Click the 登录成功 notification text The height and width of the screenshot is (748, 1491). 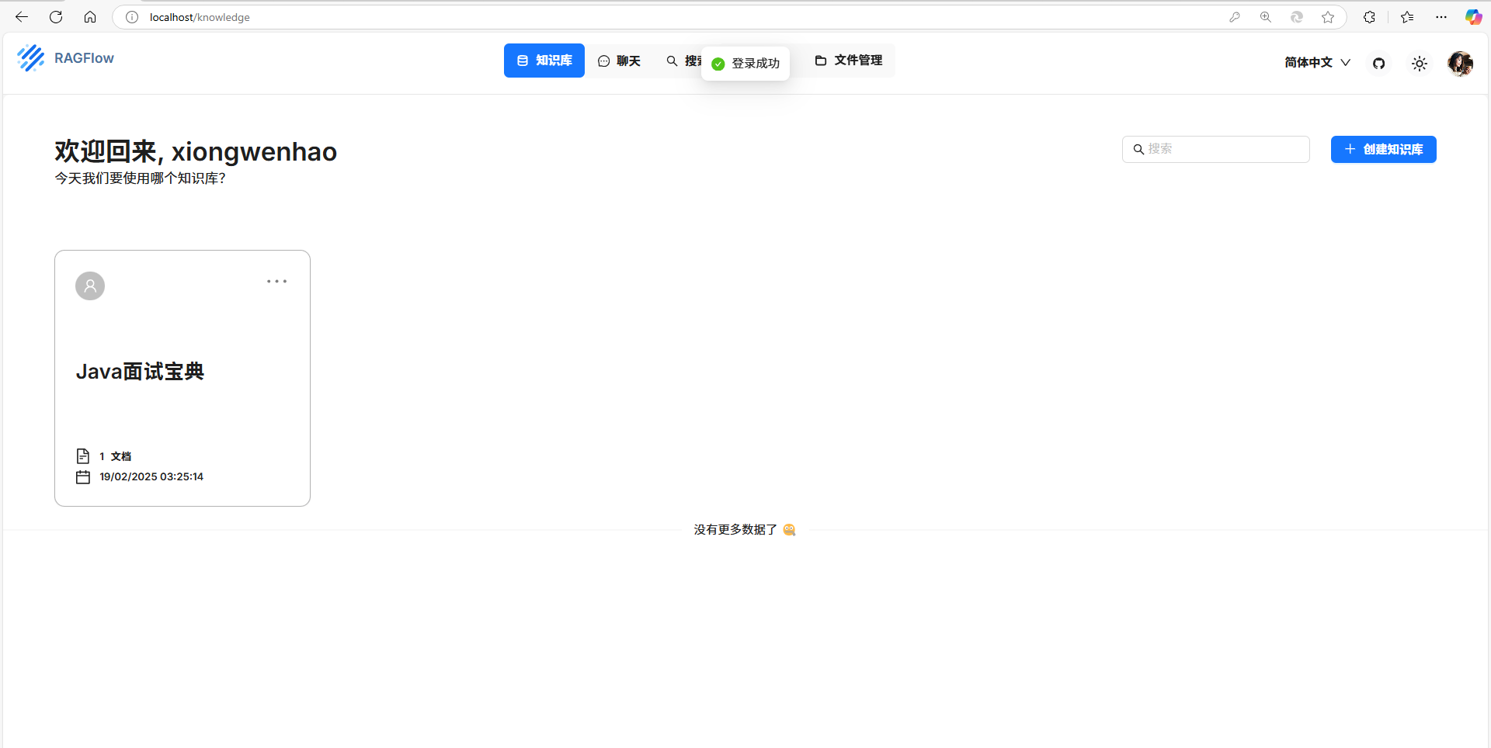click(756, 64)
